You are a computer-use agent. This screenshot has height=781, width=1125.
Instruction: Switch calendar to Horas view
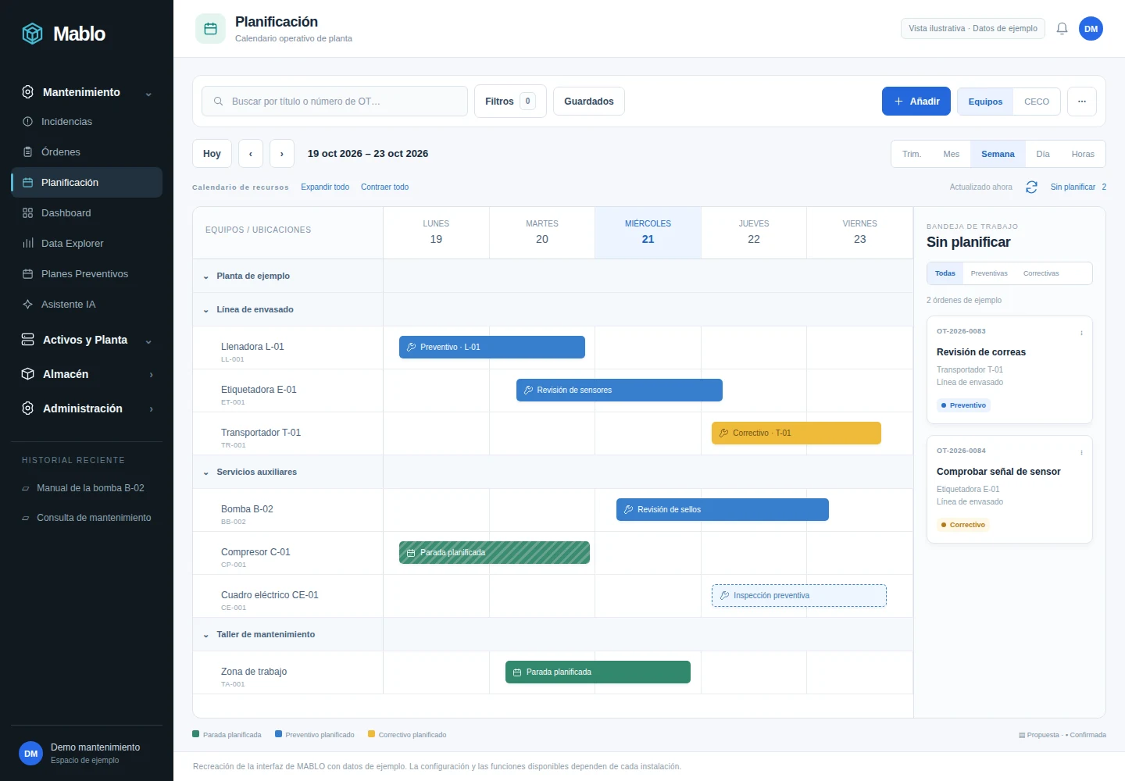pyautogui.click(x=1082, y=154)
